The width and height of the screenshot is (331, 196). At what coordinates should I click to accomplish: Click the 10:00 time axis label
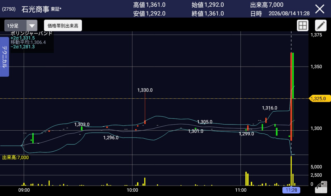click(132, 190)
